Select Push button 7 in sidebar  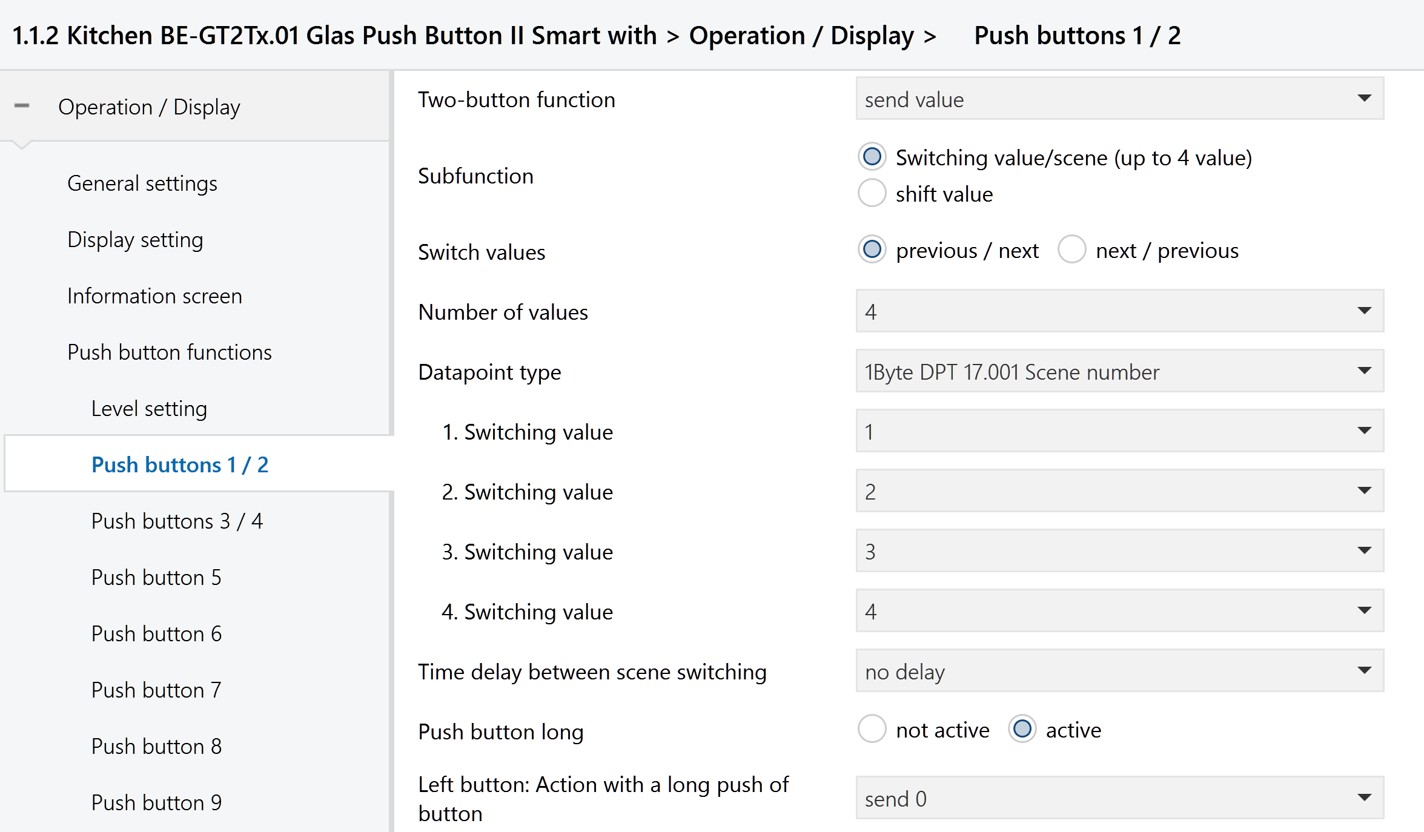point(156,690)
